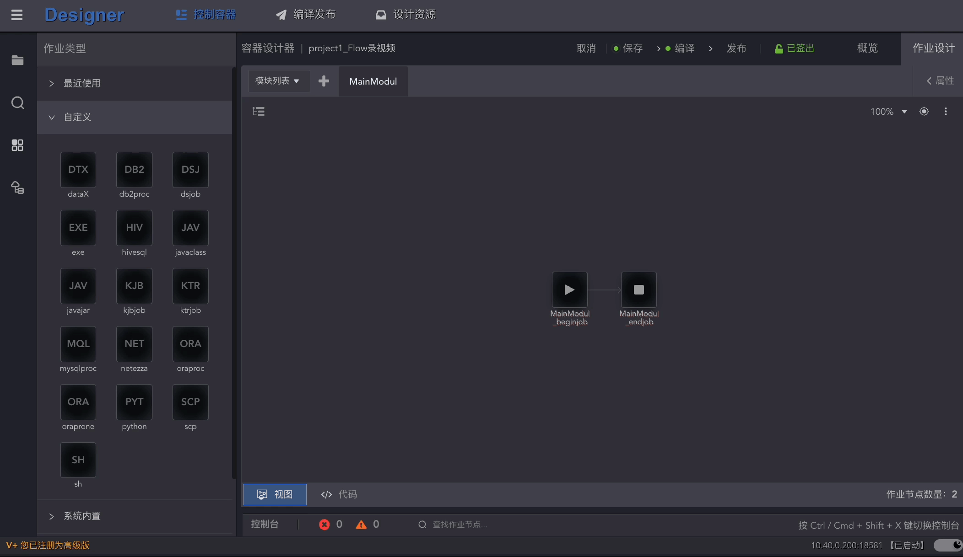Switch to 编译发布 top menu

(x=306, y=15)
